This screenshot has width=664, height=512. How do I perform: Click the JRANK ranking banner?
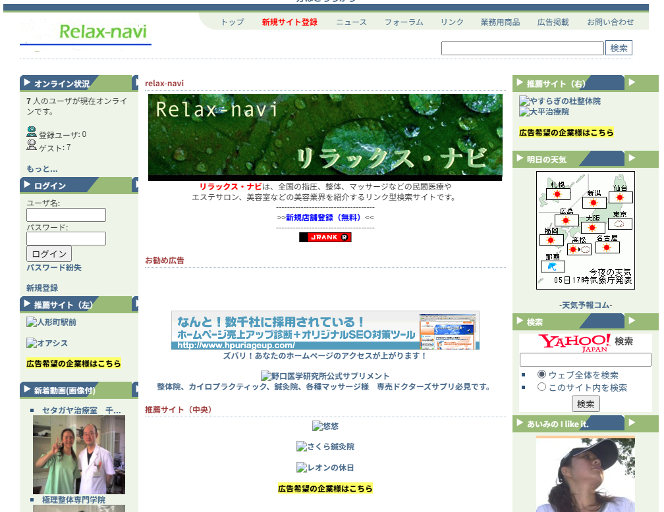325,237
